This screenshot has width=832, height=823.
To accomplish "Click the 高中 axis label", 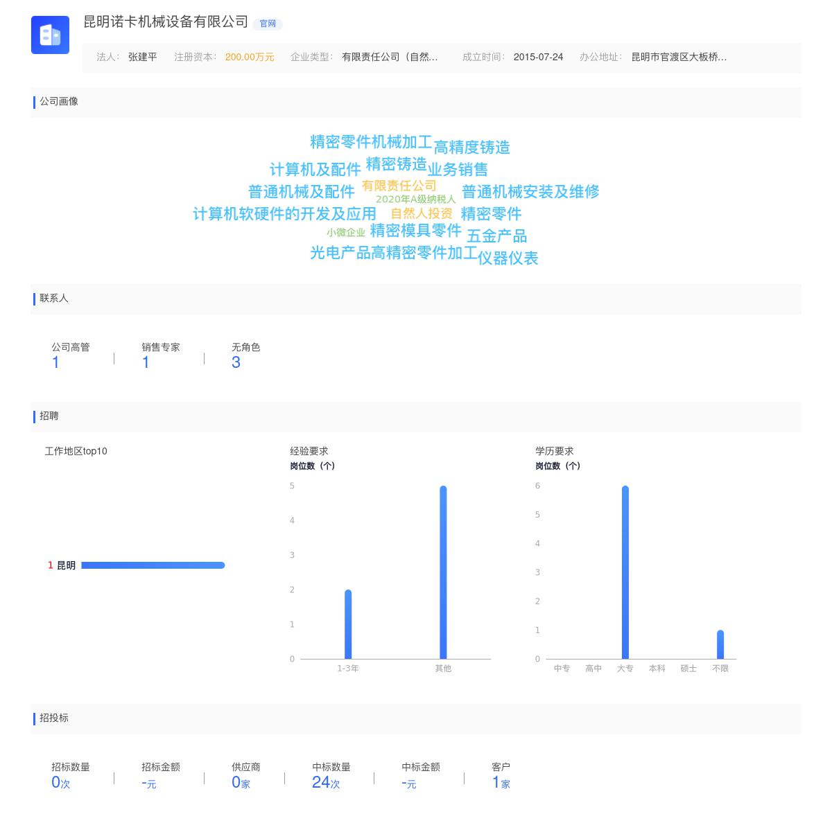I will 593,669.
